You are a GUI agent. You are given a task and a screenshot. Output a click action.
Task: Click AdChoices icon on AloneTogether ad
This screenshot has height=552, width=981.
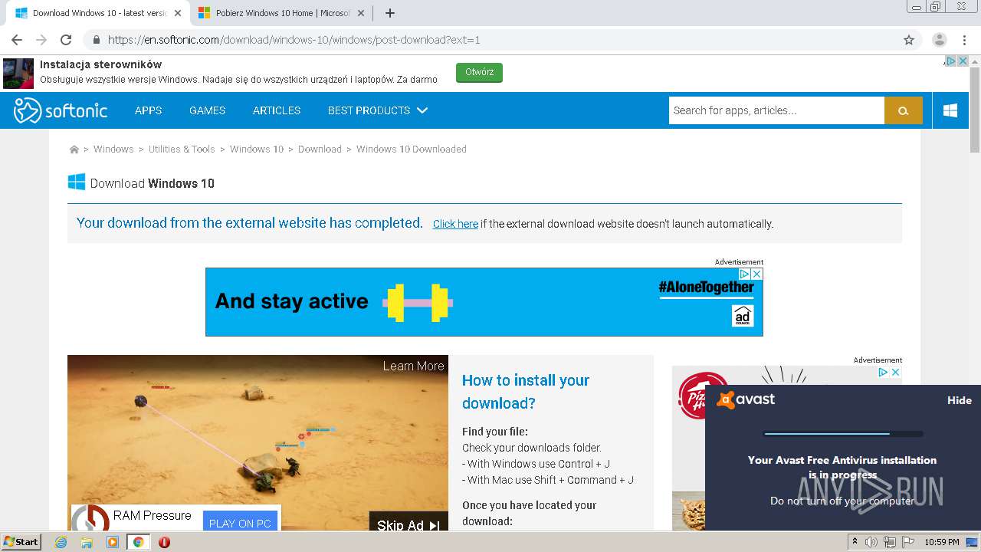click(x=744, y=274)
